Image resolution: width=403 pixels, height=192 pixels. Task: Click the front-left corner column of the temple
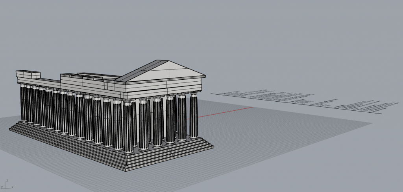pyautogui.click(x=128, y=127)
